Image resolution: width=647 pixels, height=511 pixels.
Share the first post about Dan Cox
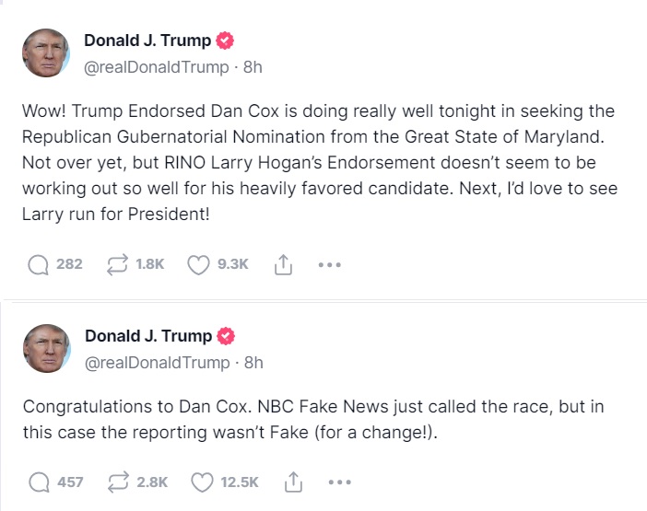pyautogui.click(x=282, y=264)
